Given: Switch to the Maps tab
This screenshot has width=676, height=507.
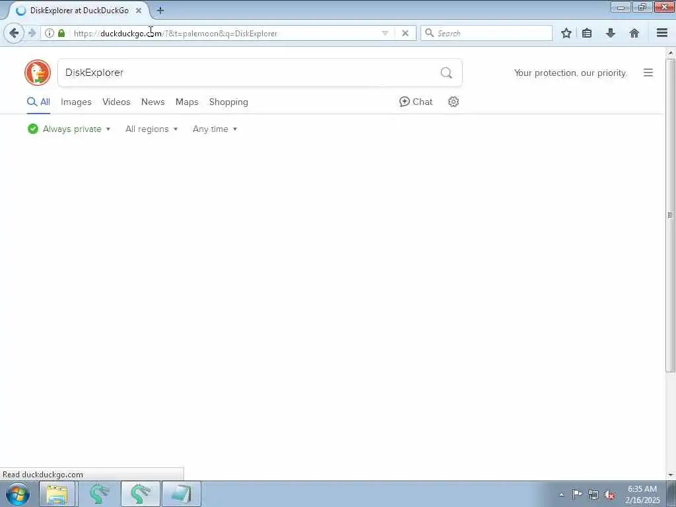Looking at the screenshot, I should pos(187,102).
